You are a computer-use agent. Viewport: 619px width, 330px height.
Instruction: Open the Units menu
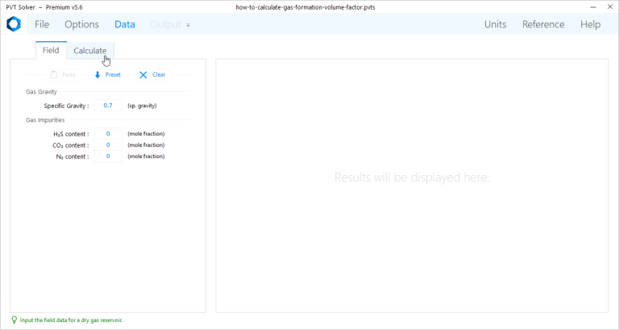(495, 24)
